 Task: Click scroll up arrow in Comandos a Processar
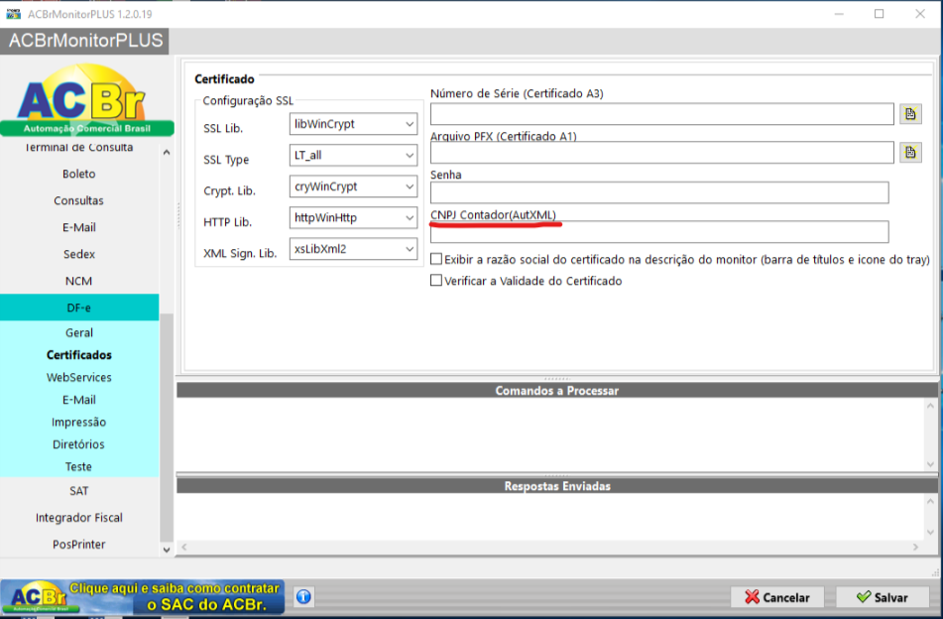click(x=930, y=406)
